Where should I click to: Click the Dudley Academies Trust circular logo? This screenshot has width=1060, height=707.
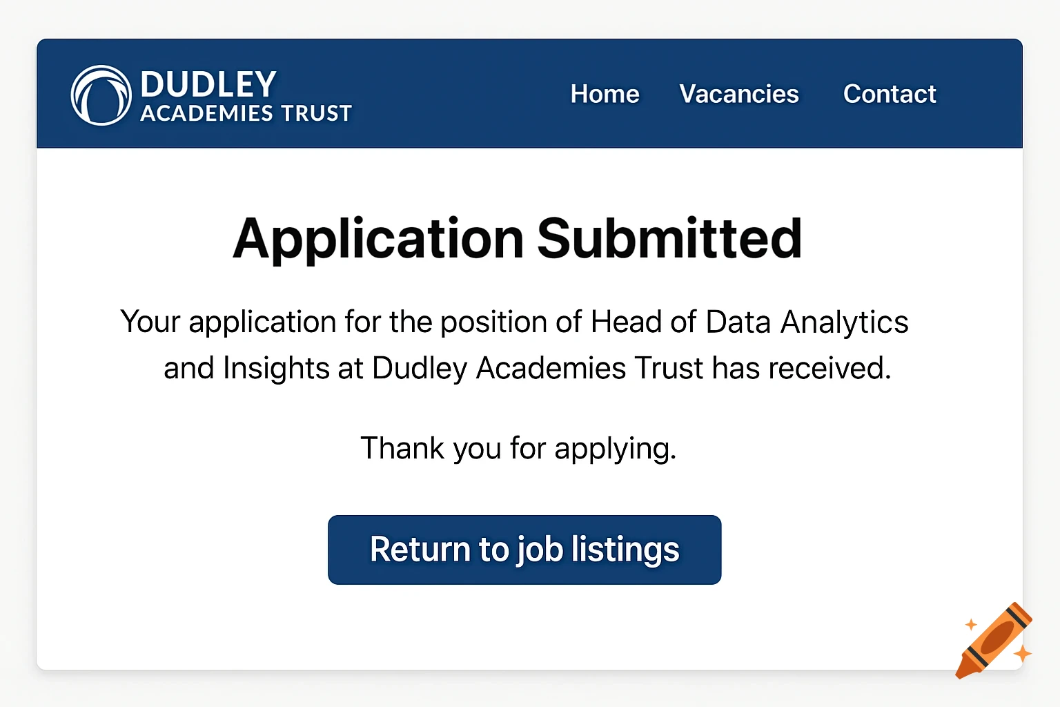click(101, 95)
